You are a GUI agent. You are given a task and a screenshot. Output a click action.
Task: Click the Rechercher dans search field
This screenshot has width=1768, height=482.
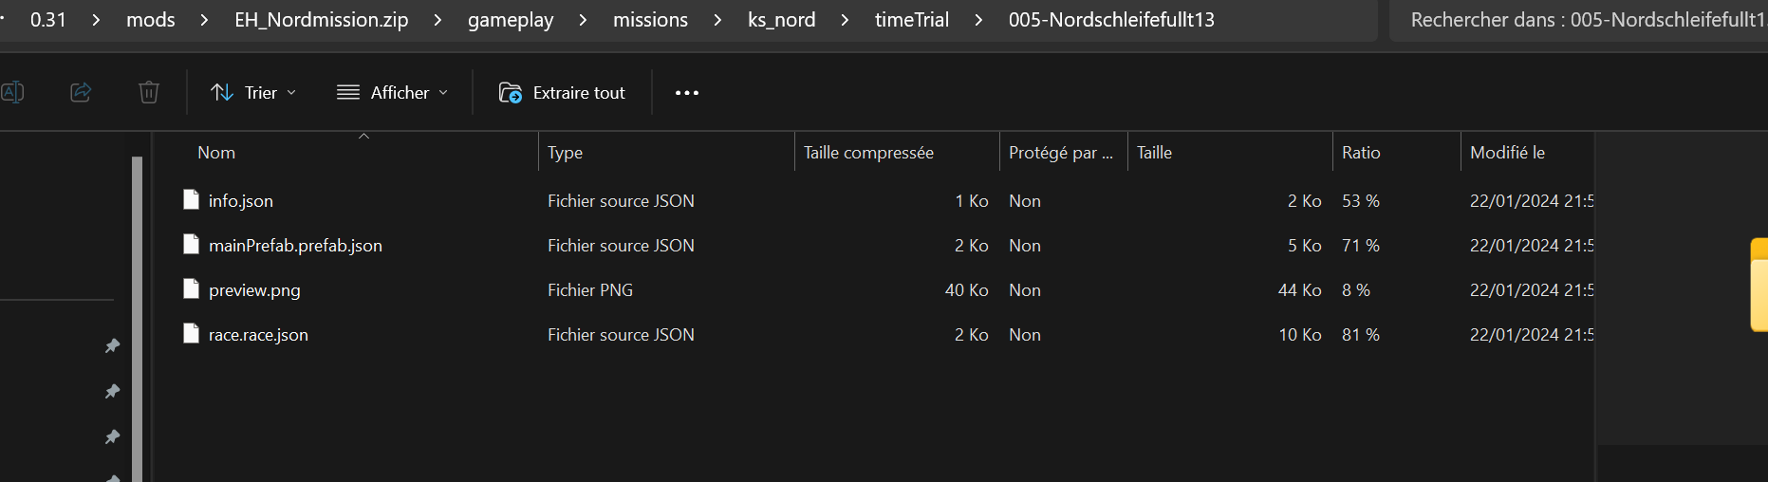pos(1585,20)
